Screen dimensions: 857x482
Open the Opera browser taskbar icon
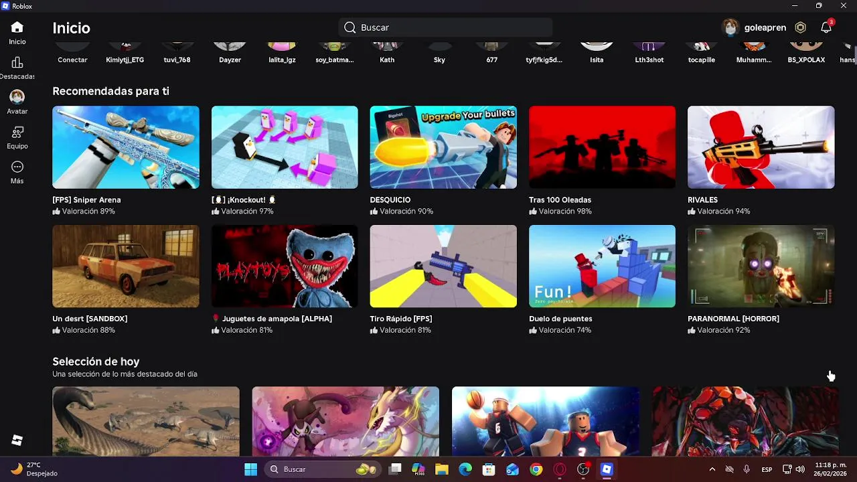[x=560, y=469]
